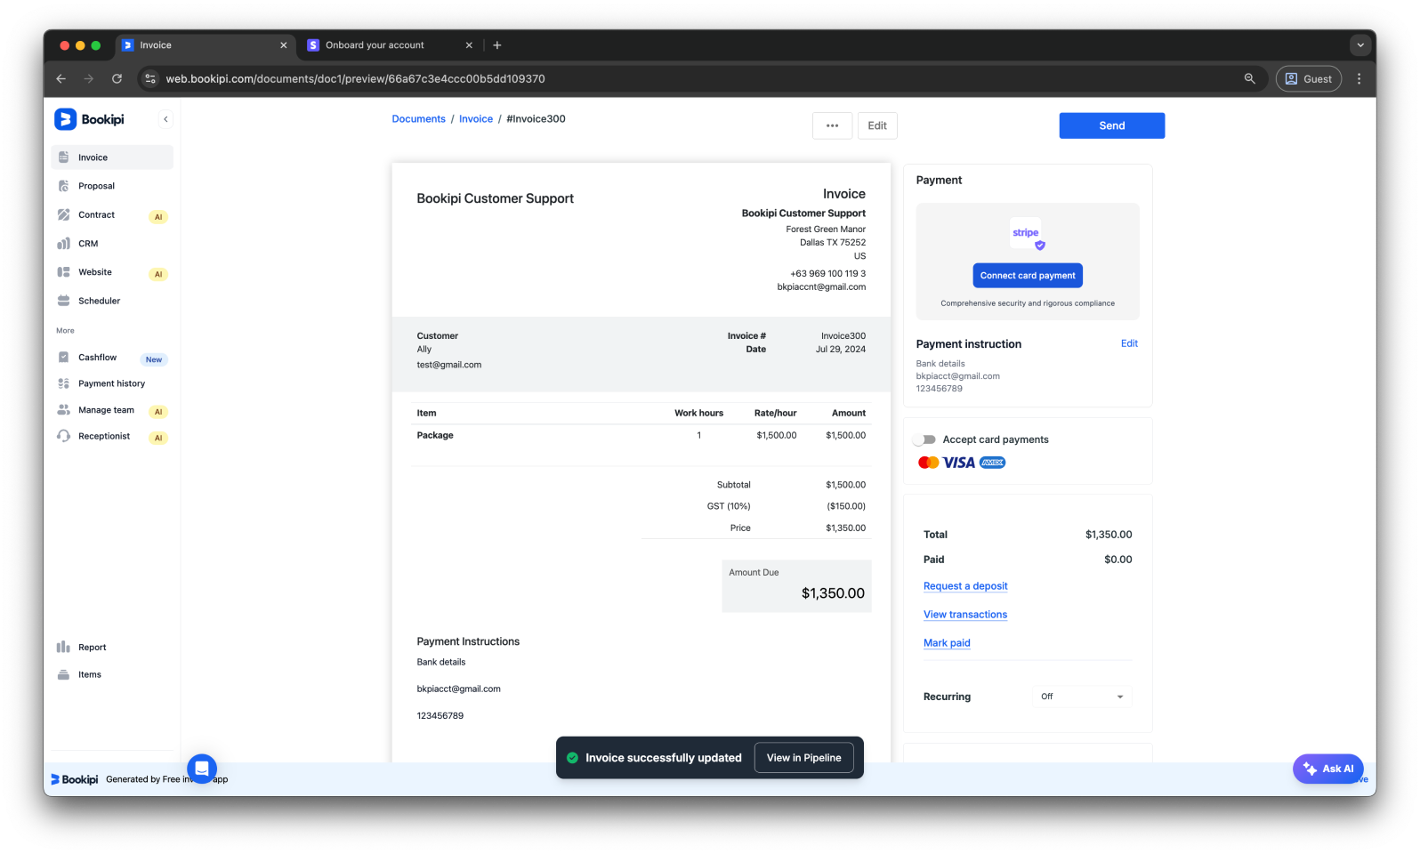Click the Mastercard logo icon
The height and width of the screenshot is (854, 1420).
point(928,463)
